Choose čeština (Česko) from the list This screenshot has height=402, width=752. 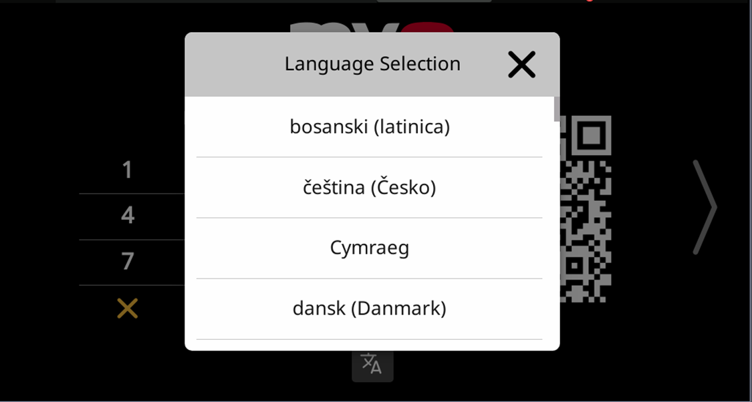pyautogui.click(x=369, y=187)
